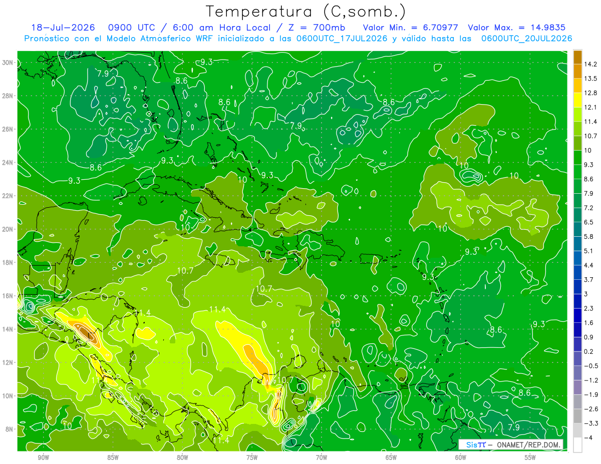Select legend swatch between 13.5 and 14.2

(x=577, y=71)
